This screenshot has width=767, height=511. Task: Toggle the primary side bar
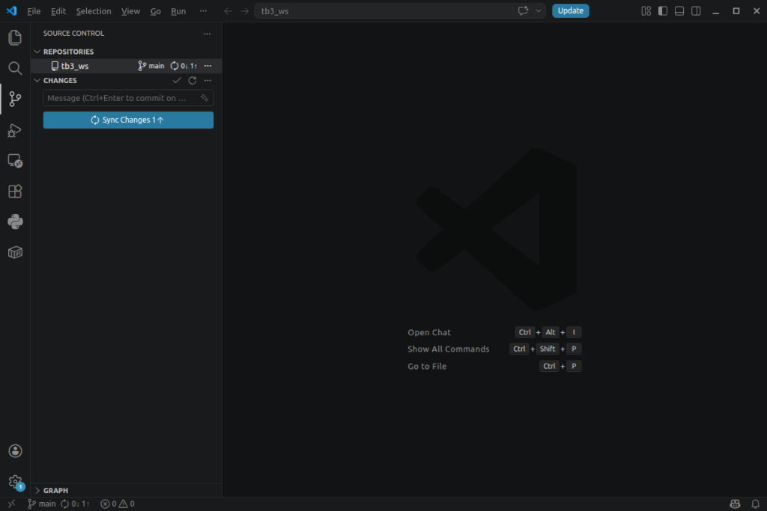point(663,10)
